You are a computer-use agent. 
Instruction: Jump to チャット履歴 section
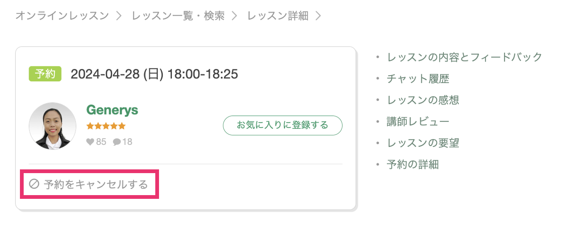tap(418, 78)
